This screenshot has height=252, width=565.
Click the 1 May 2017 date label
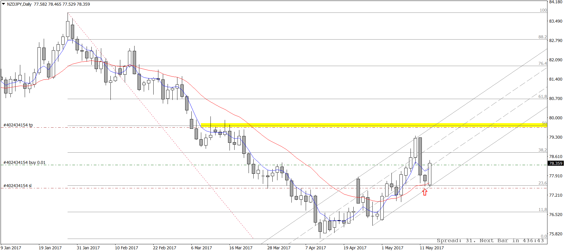(392, 248)
